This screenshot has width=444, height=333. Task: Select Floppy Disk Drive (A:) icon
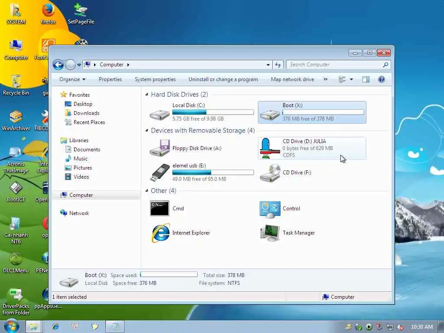point(160,148)
